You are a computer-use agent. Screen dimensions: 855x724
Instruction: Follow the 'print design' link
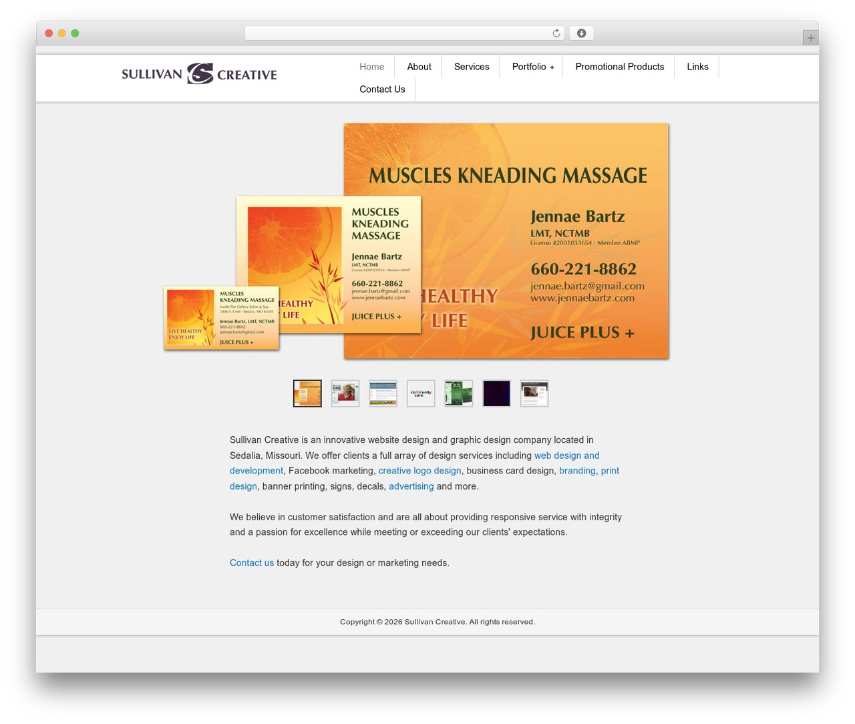(x=610, y=471)
